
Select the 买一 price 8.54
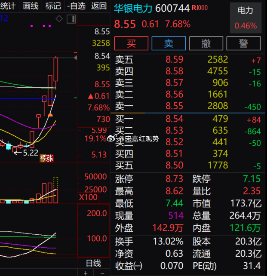coord(175,119)
